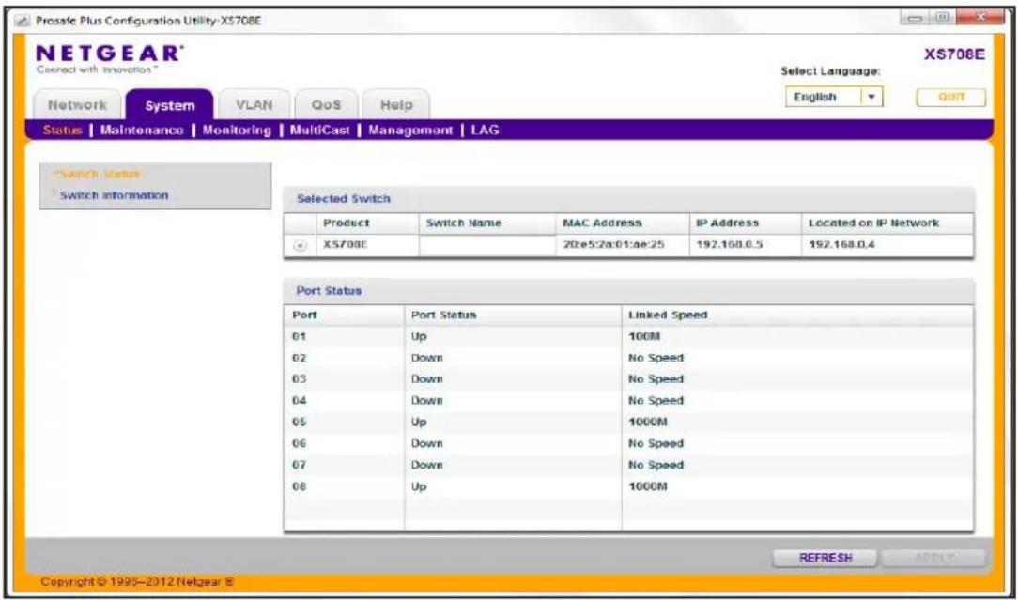Click the empty Switch Name cell

(x=486, y=245)
